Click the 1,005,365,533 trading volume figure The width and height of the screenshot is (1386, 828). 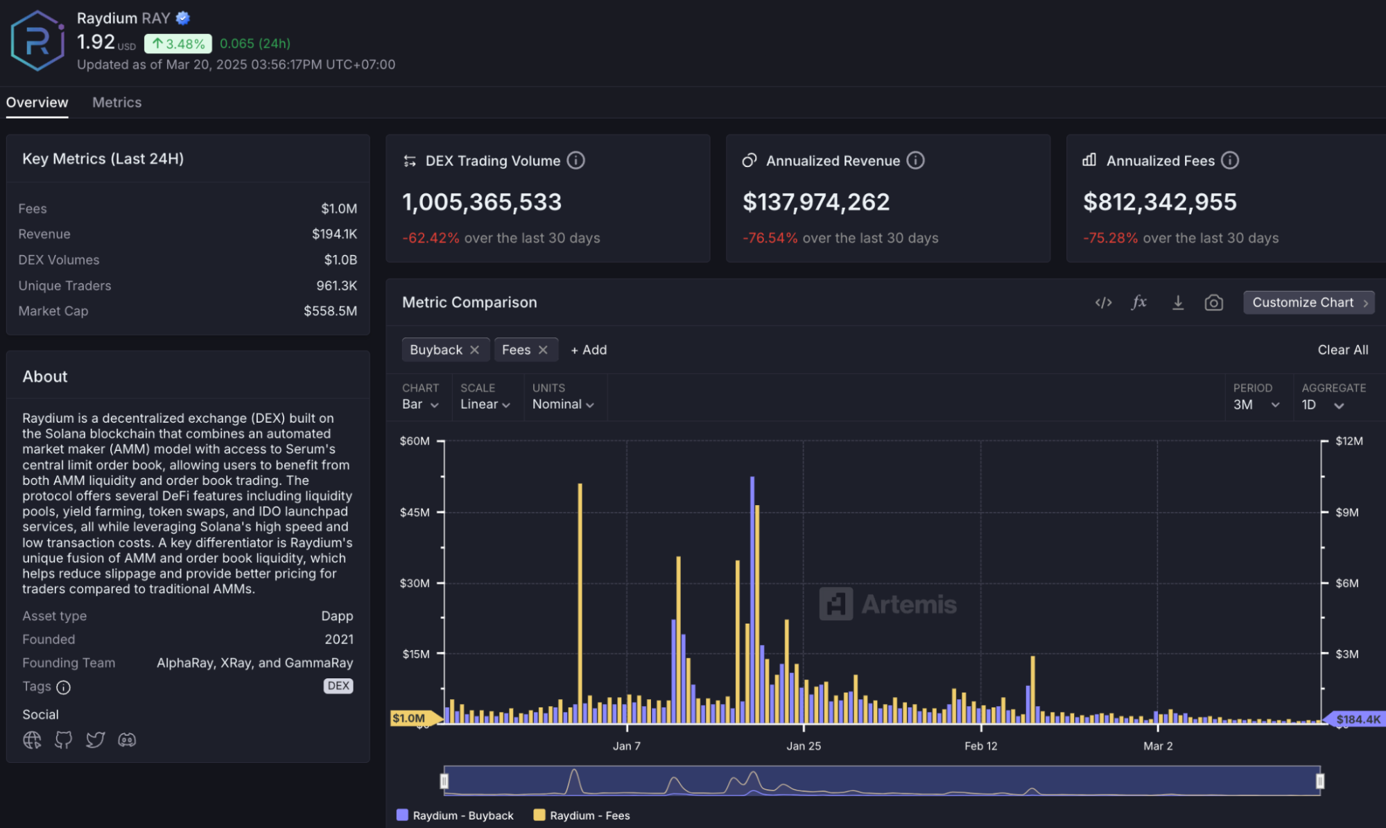tap(482, 202)
